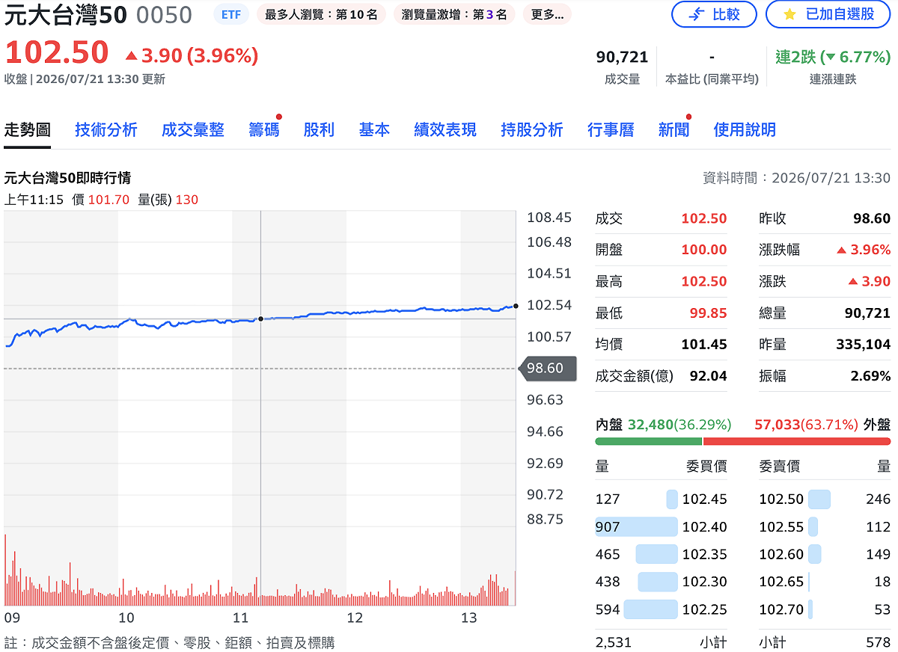898x652 pixels.
Task: Select the 走勢圖 tab
Action: pos(28,129)
